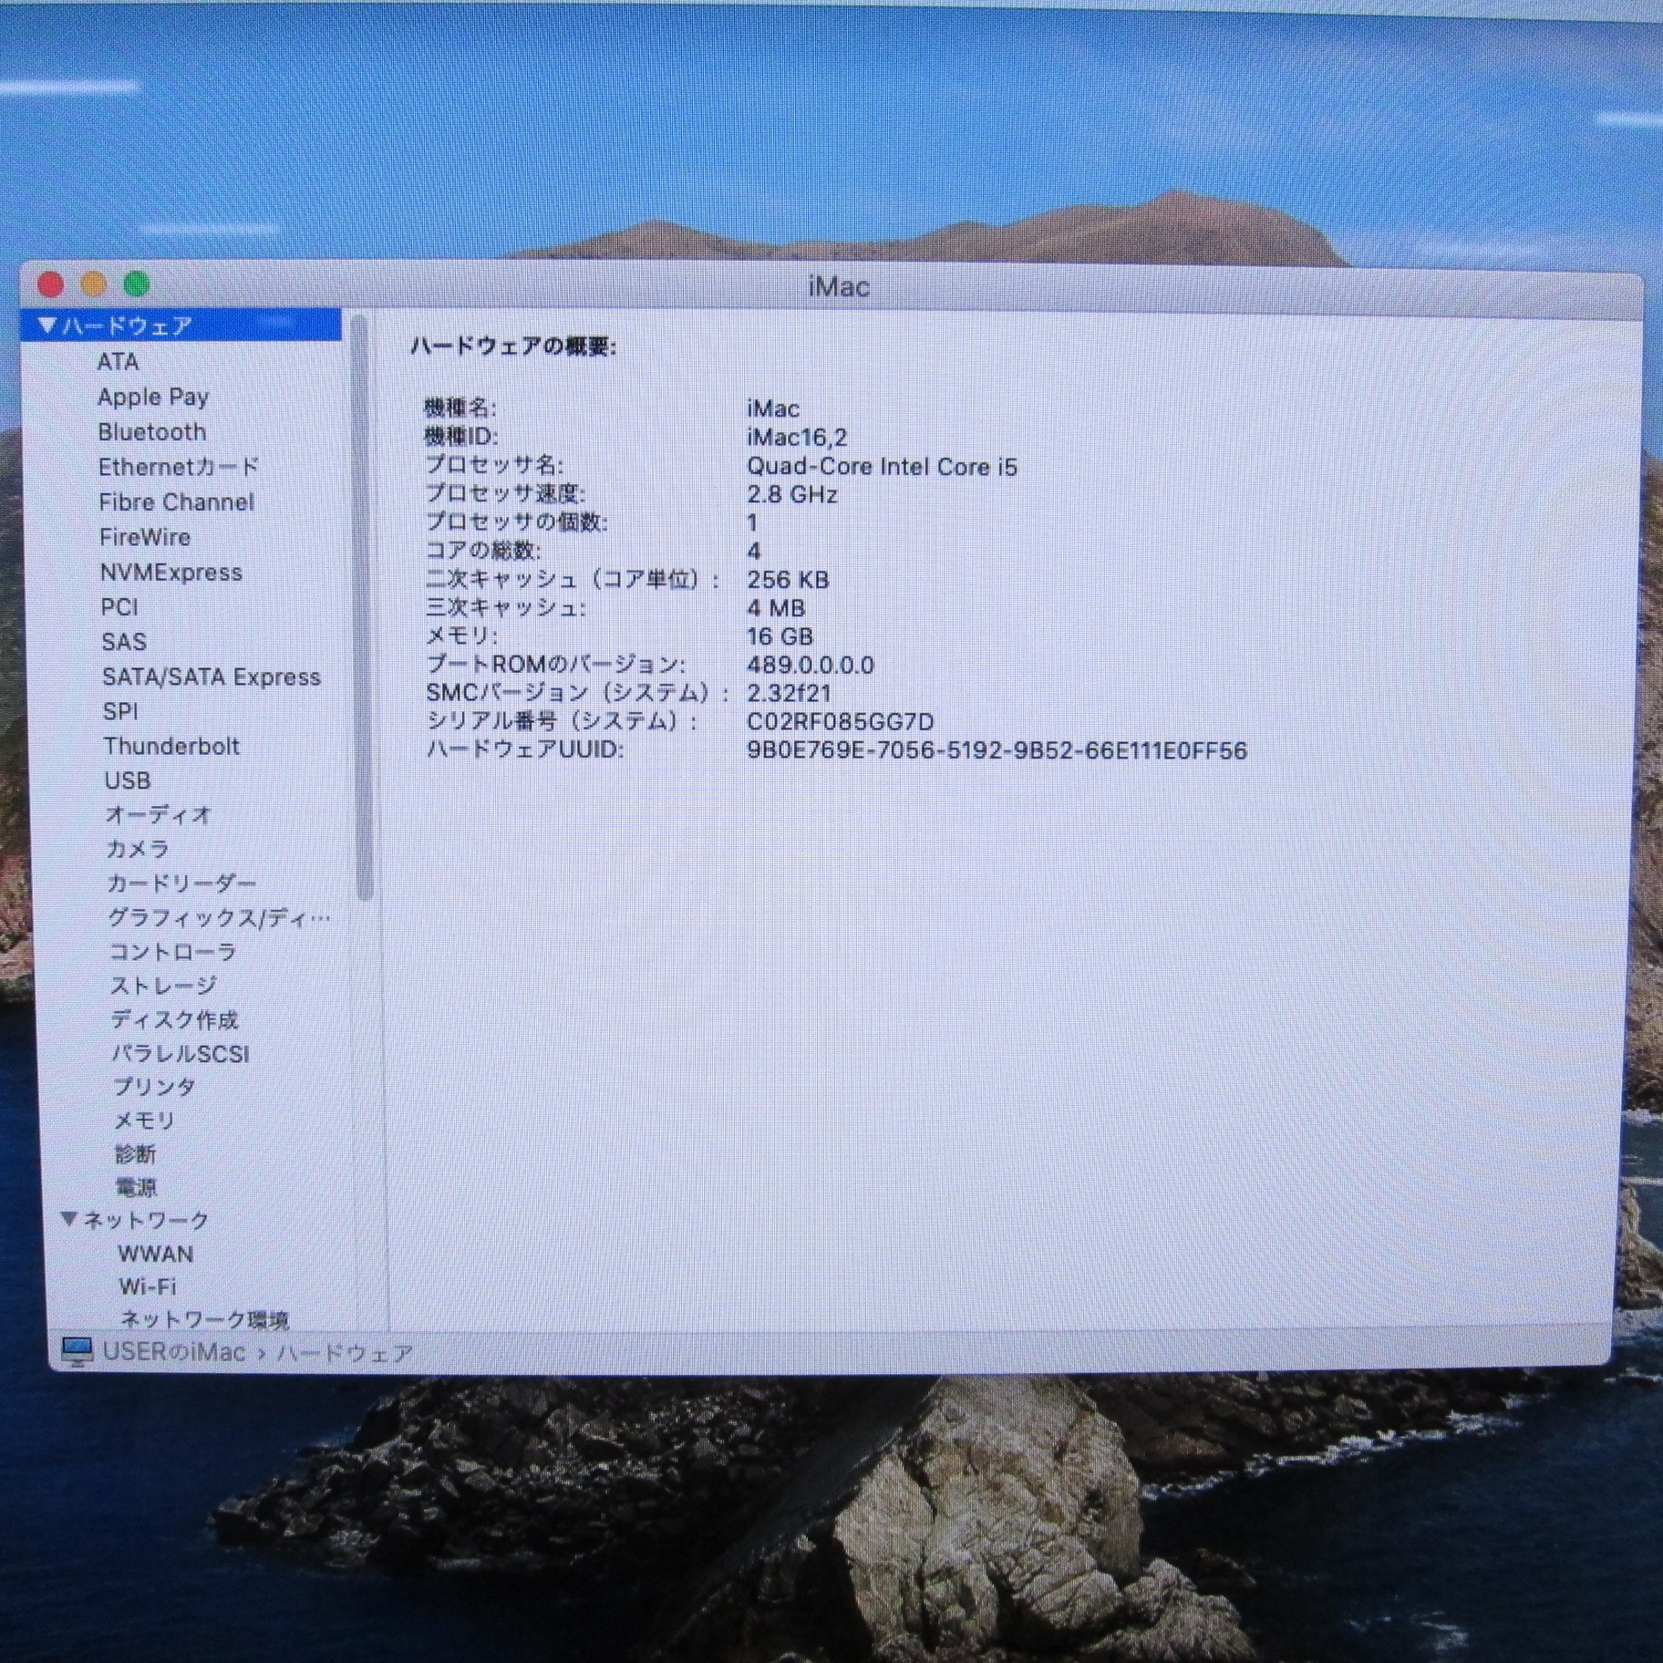Select Wi-Fi under ネットワーク
The height and width of the screenshot is (1663, 1663).
point(147,1286)
